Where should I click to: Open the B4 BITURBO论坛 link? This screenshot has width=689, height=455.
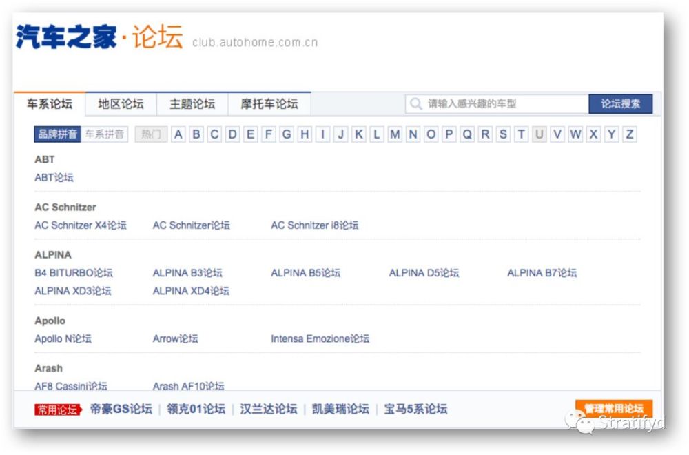(74, 273)
